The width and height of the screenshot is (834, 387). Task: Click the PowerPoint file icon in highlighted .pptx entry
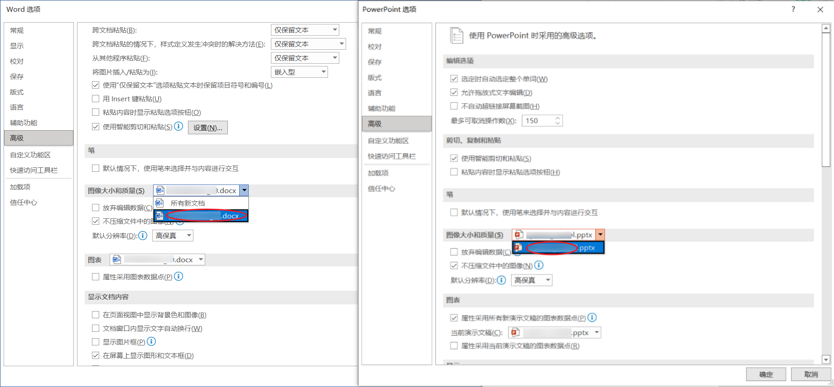pos(519,247)
